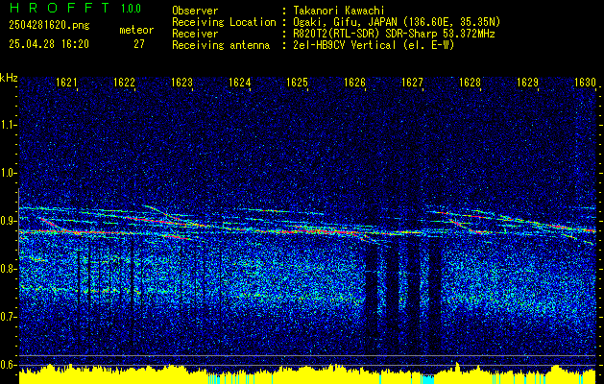This screenshot has width=604, height=384.
Task: Click the Receiving Location value Ogaki, Gifu
Action: click(x=397, y=22)
